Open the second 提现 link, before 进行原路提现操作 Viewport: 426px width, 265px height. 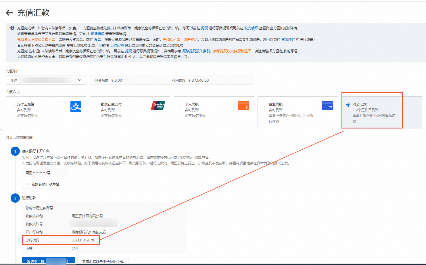click(128, 51)
